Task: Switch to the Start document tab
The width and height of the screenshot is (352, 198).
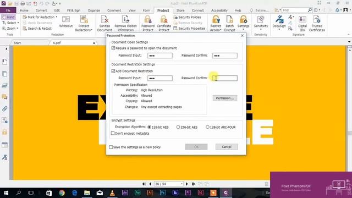Action: [x=29, y=43]
